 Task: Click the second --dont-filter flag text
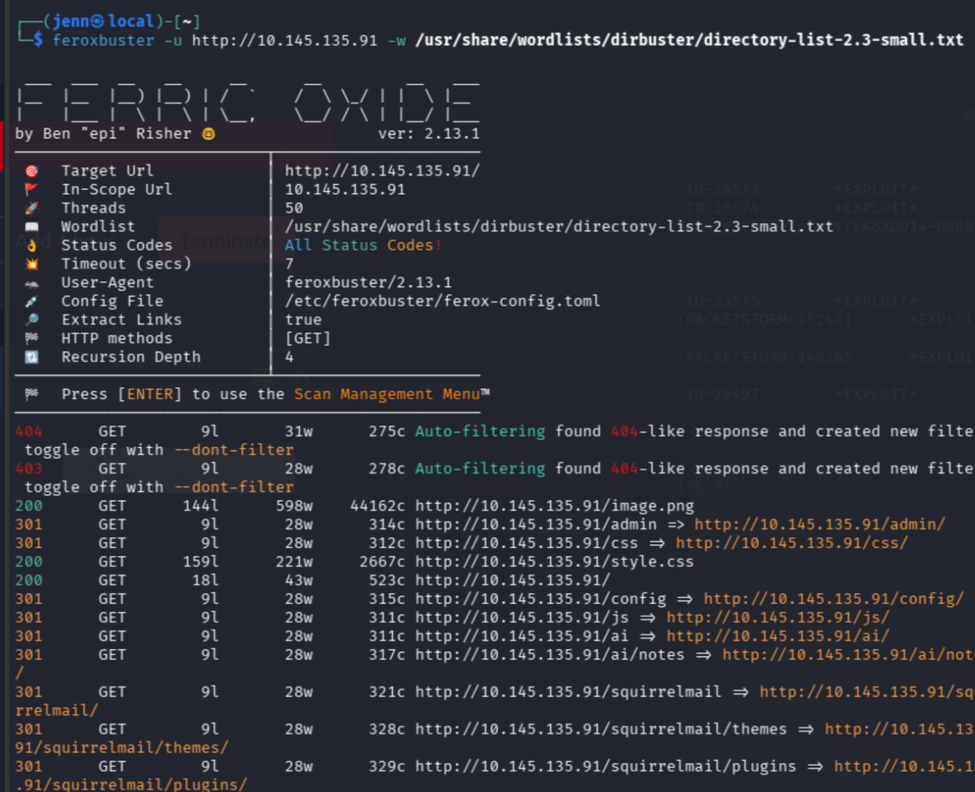(x=233, y=487)
